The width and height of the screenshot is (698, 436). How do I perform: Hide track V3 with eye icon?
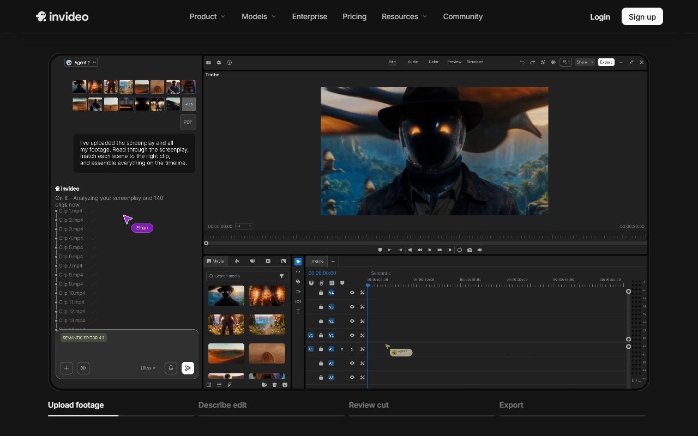(x=352, y=307)
